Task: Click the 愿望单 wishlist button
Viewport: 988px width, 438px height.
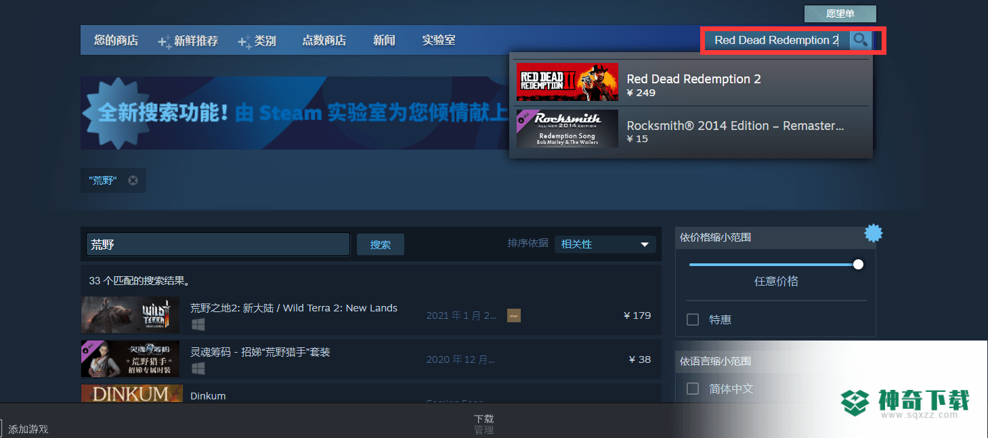Action: [840, 14]
